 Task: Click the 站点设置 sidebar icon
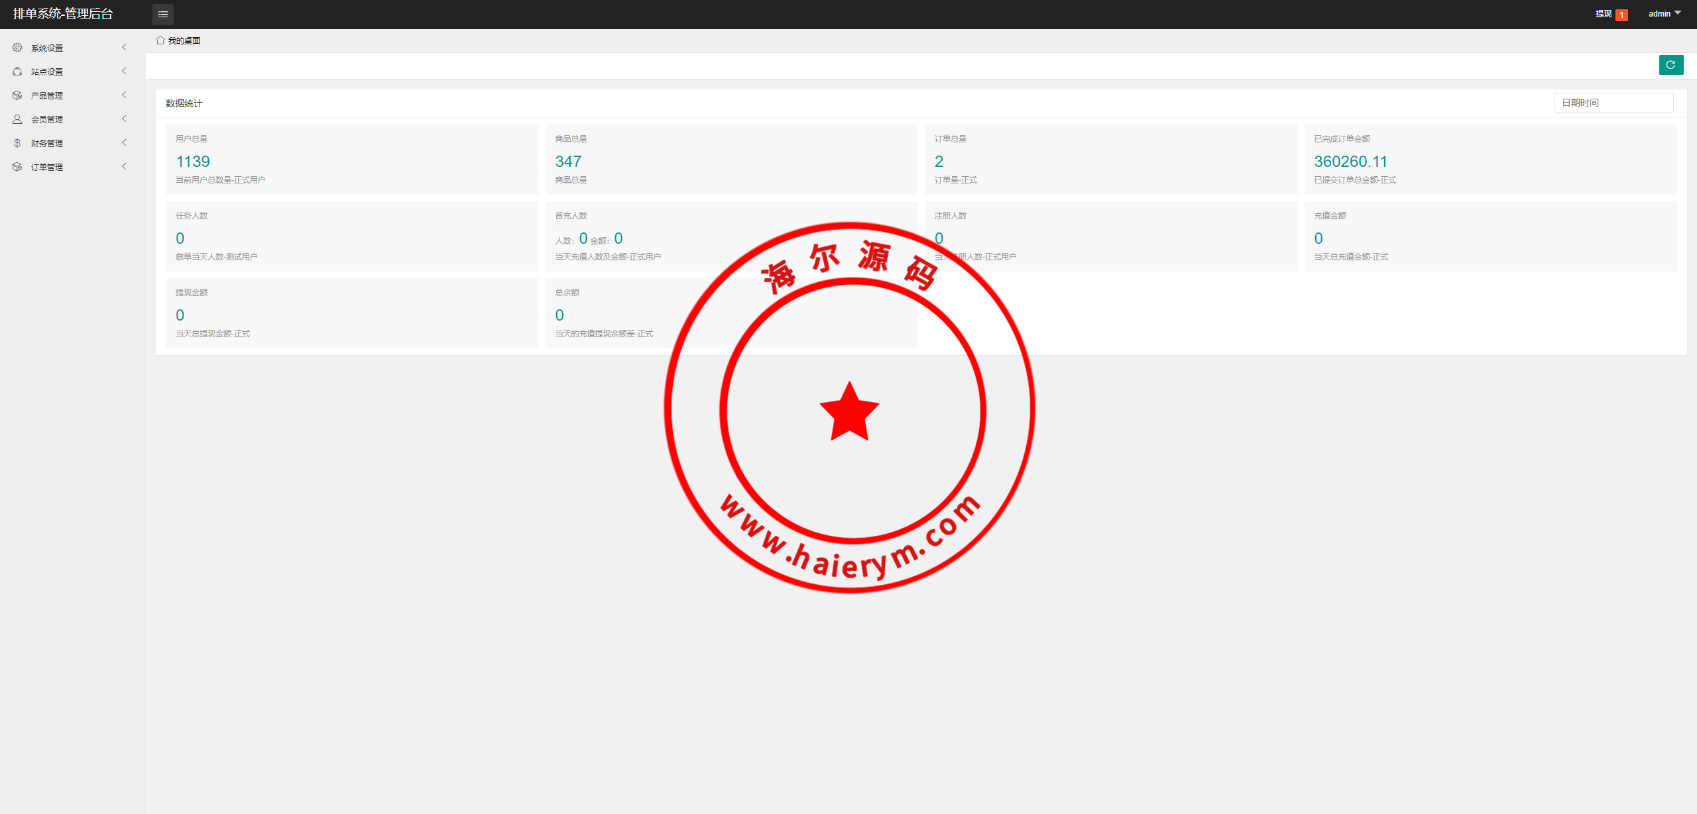tap(17, 72)
